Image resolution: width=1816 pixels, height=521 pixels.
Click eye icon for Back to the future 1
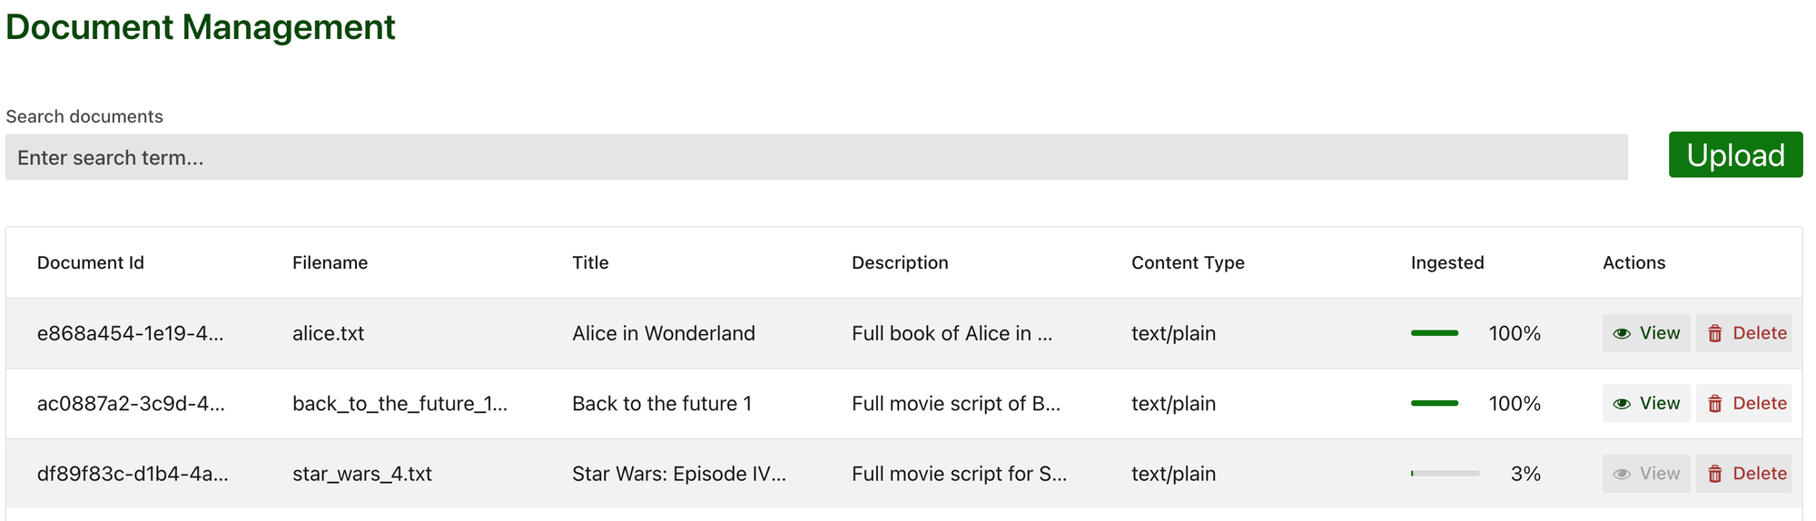[1622, 404]
